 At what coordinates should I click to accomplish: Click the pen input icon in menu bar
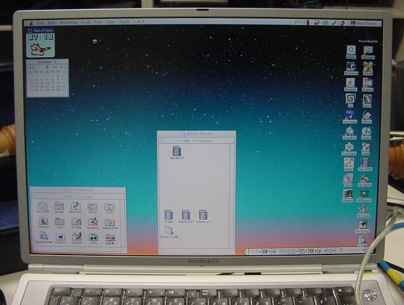[334, 23]
